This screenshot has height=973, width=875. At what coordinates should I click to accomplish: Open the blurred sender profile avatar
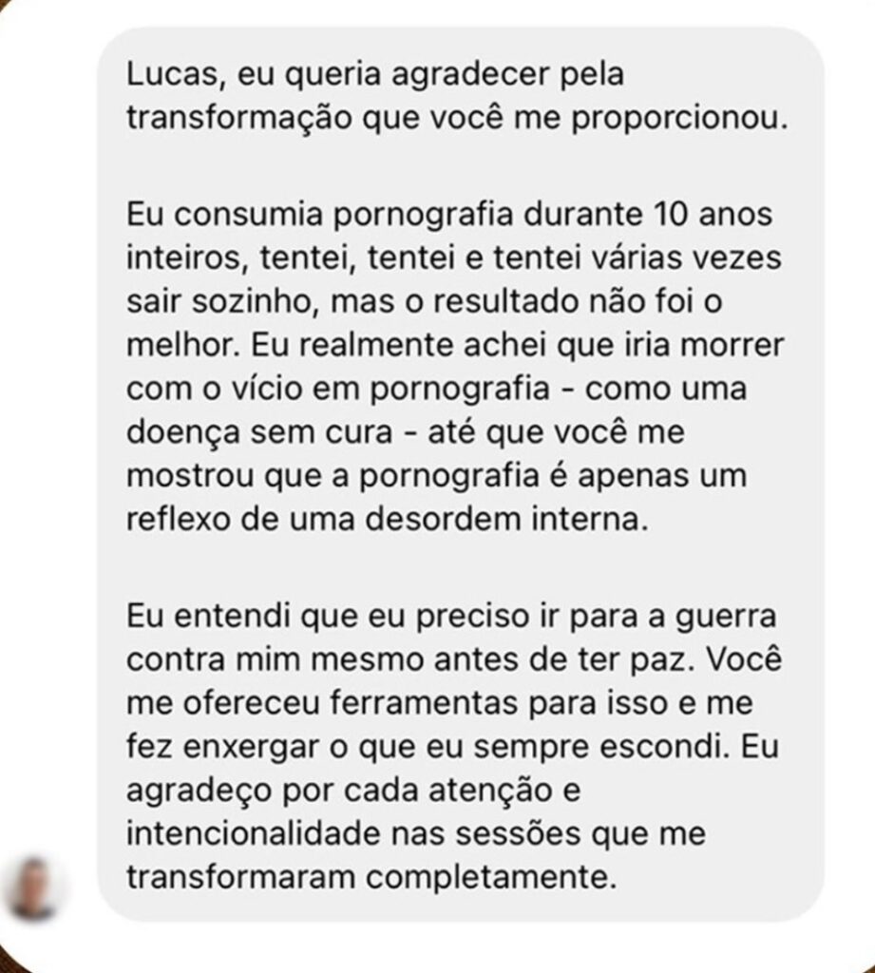point(34,888)
